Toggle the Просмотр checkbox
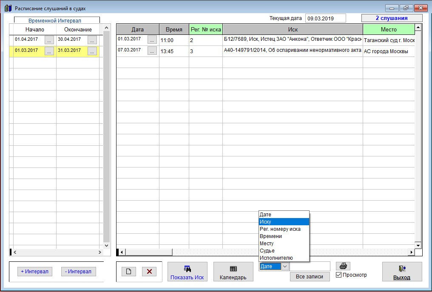432x292 pixels. pos(339,275)
